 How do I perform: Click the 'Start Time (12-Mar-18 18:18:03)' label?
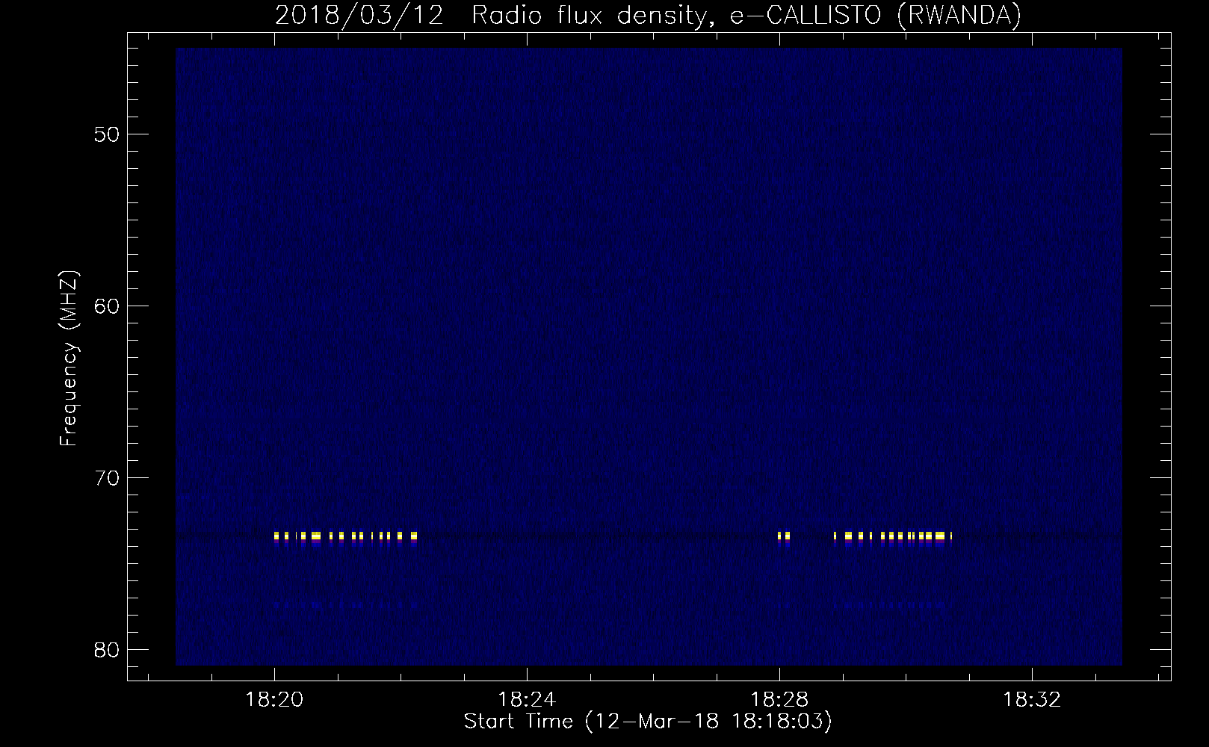(x=648, y=722)
